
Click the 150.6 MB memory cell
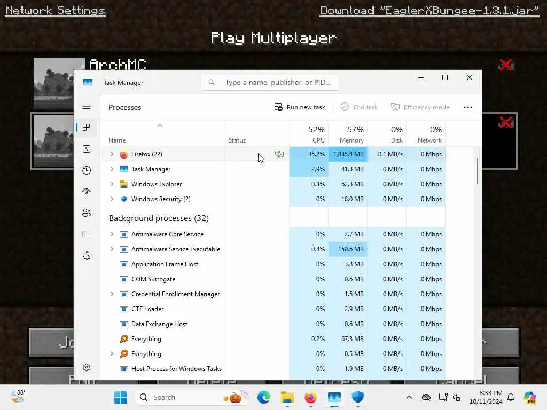click(348, 249)
